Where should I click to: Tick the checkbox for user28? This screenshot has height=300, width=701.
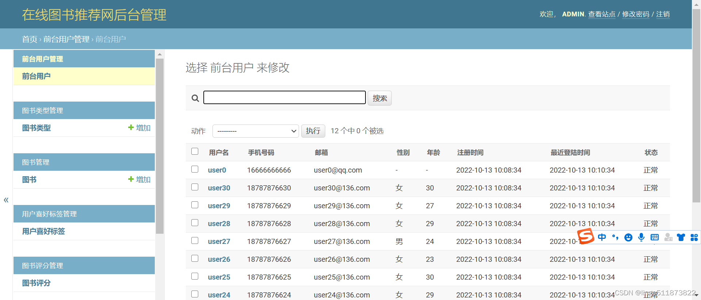pyautogui.click(x=195, y=223)
